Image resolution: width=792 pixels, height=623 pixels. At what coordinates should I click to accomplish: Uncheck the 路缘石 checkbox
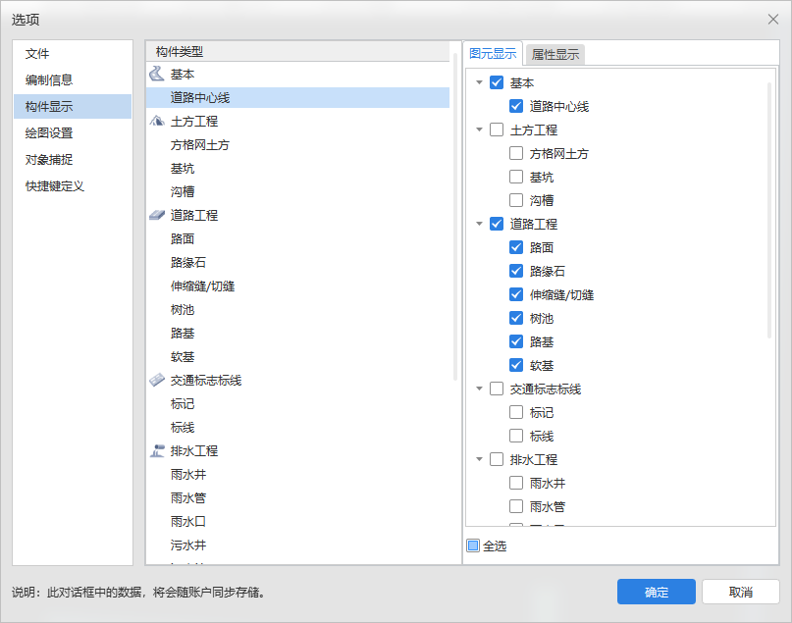516,271
